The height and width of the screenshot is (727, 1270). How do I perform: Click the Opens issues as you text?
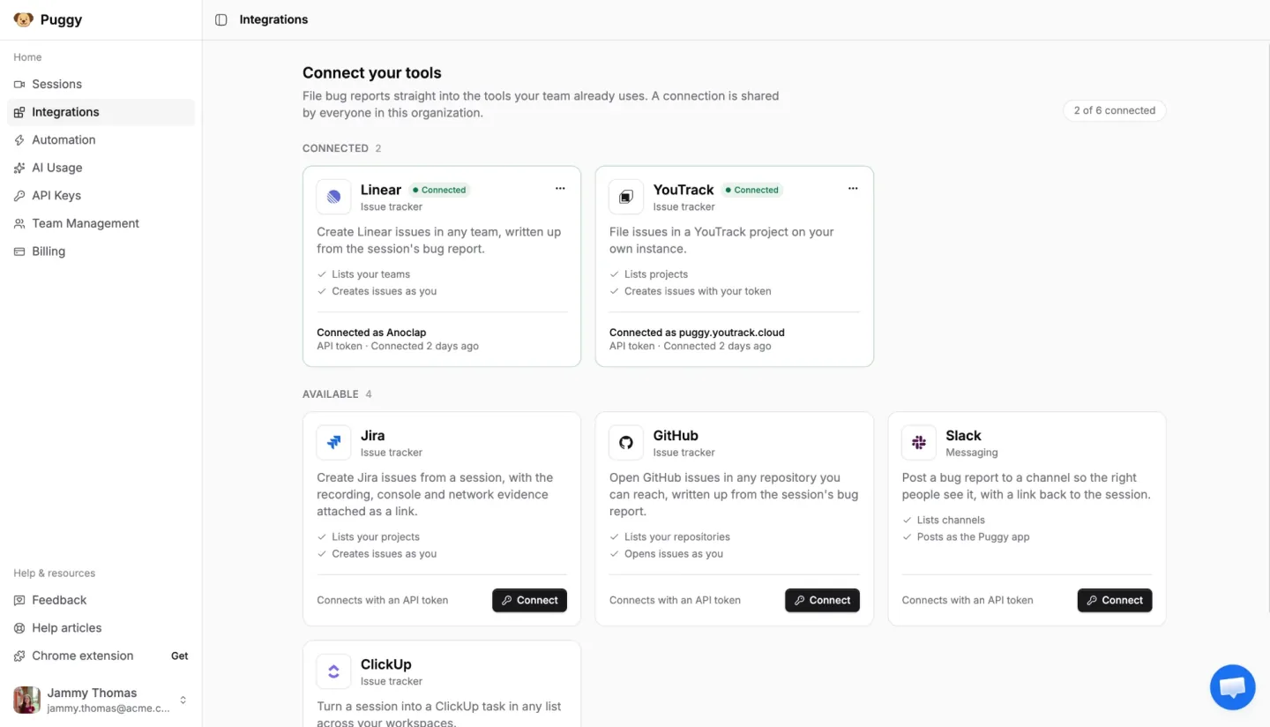(x=674, y=553)
